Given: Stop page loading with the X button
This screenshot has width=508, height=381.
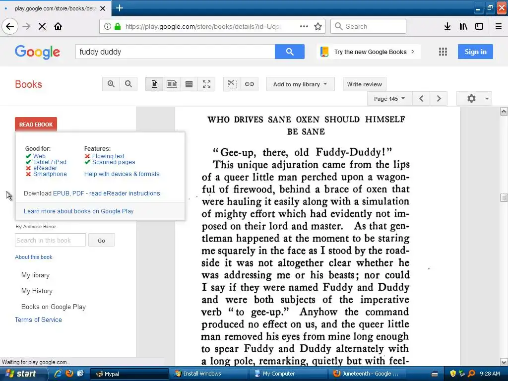Looking at the screenshot, I should [42, 26].
